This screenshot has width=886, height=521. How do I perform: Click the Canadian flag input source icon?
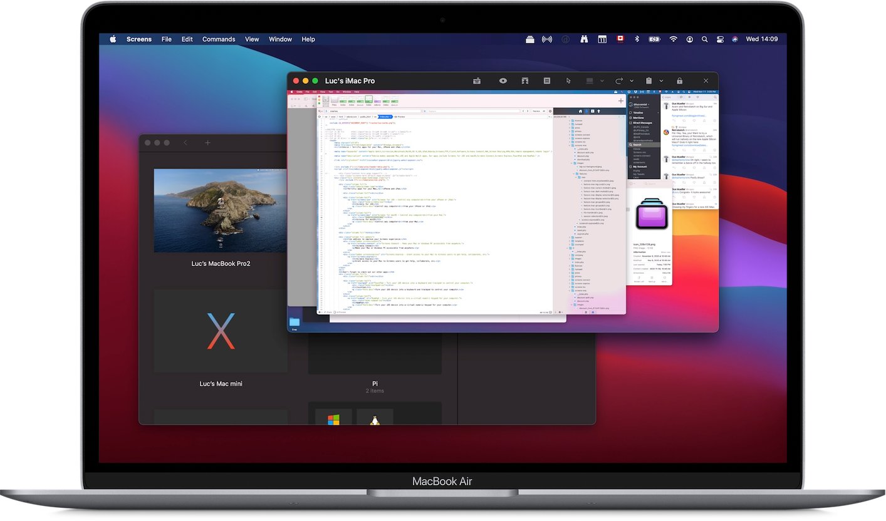pyautogui.click(x=620, y=39)
